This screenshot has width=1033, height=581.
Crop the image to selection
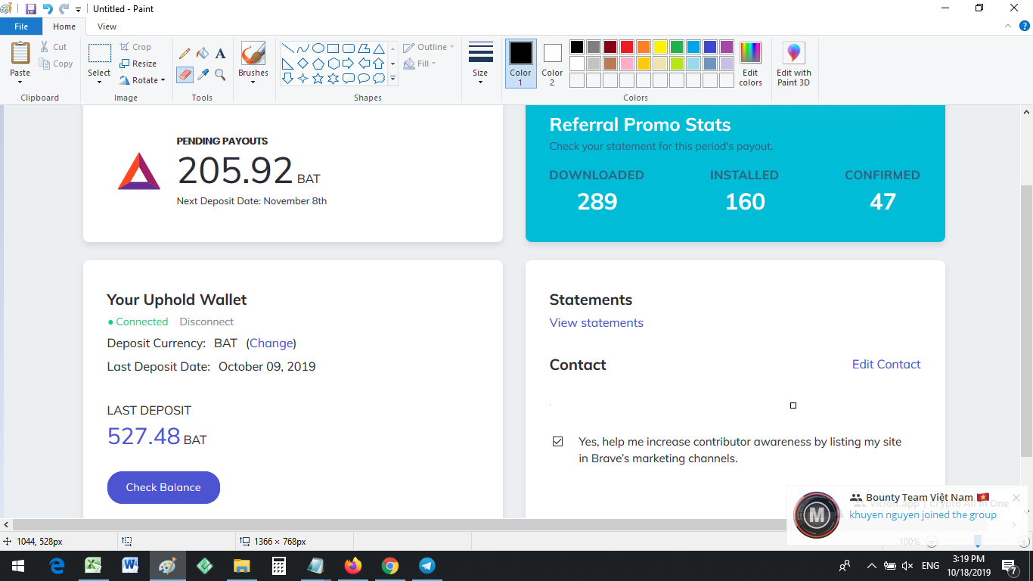pyautogui.click(x=135, y=47)
